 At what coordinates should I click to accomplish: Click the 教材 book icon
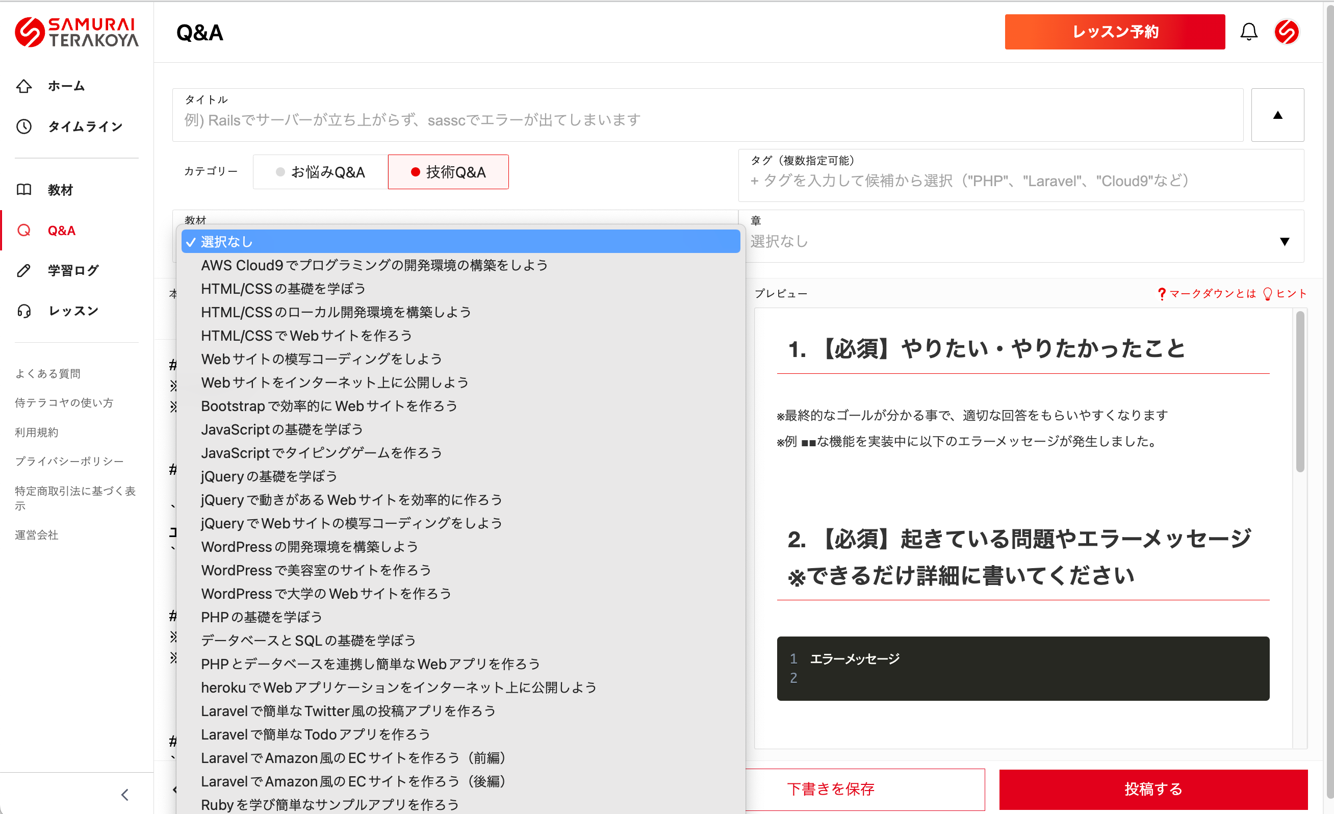pyautogui.click(x=24, y=190)
